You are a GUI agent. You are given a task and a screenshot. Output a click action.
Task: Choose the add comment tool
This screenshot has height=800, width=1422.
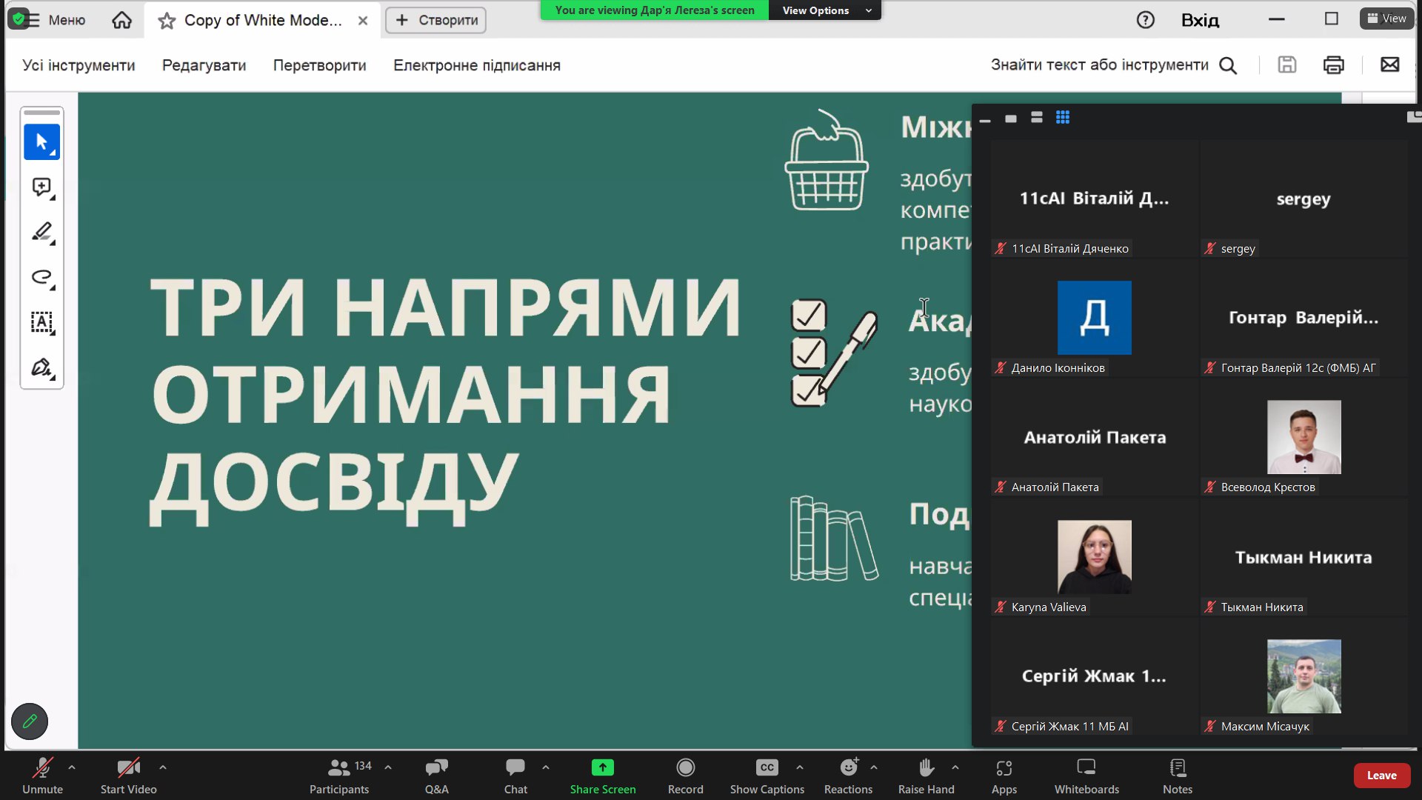click(41, 187)
